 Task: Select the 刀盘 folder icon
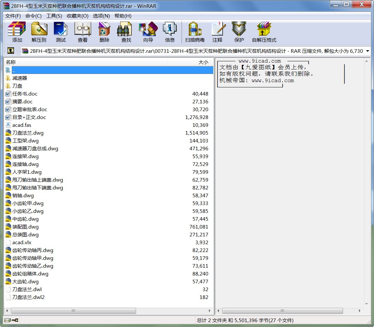[8, 86]
